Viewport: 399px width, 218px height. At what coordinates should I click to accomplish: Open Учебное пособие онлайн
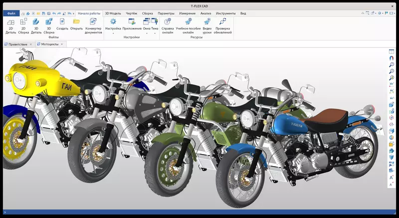click(188, 22)
